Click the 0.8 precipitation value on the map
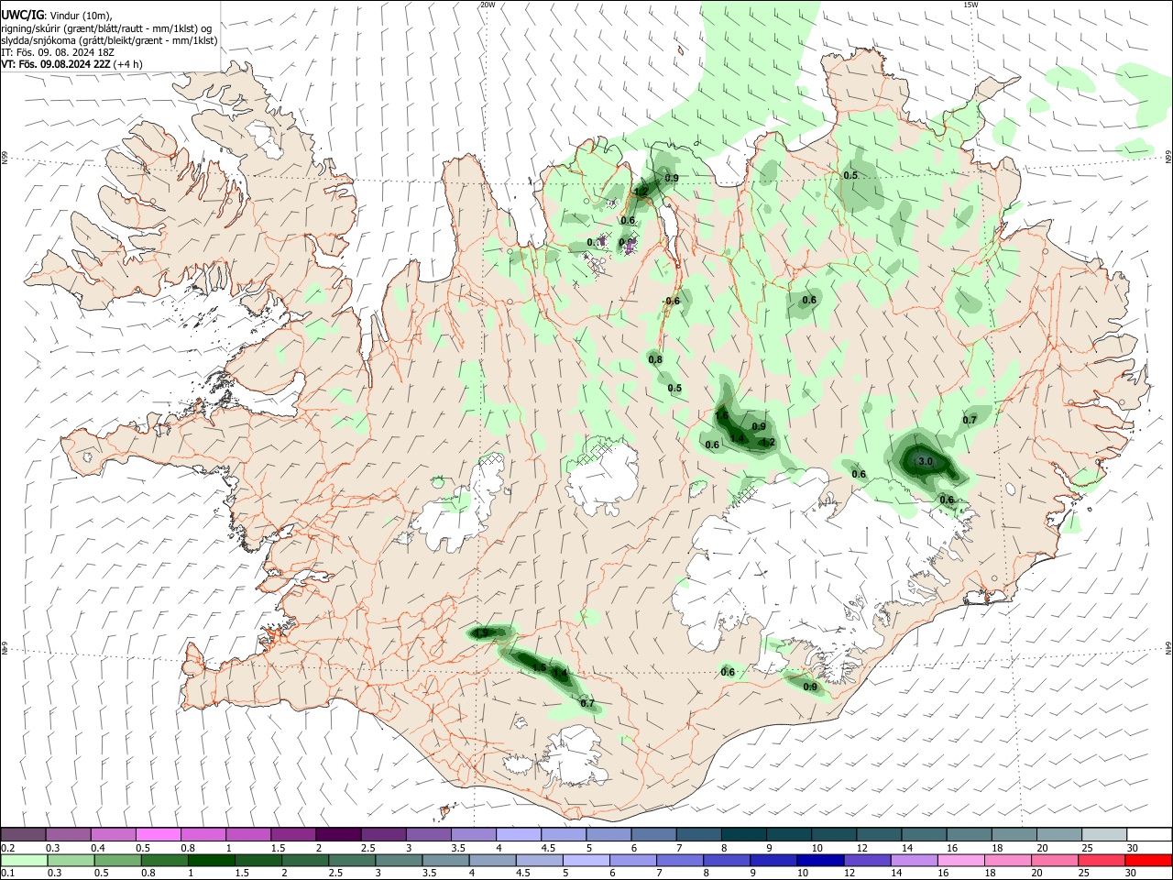 coord(655,360)
